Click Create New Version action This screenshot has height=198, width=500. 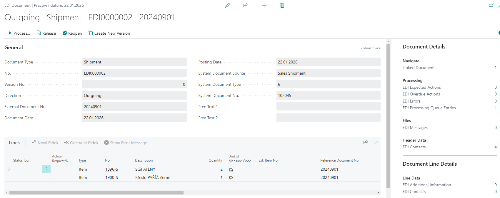click(x=109, y=33)
